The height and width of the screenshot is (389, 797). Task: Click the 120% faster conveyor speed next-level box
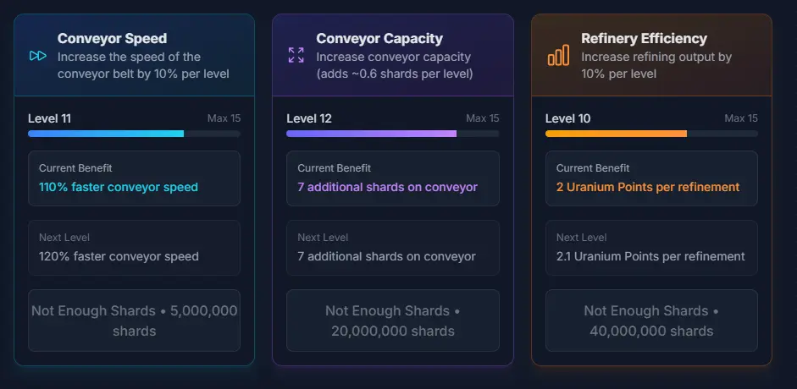click(x=134, y=248)
